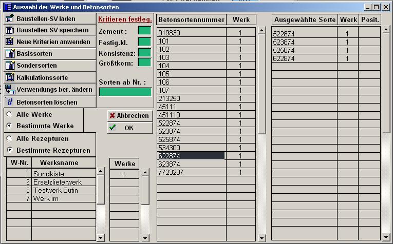Click the Verwendungs ber. ändern icon
Viewport: 393px width, 244px height.
point(9,90)
